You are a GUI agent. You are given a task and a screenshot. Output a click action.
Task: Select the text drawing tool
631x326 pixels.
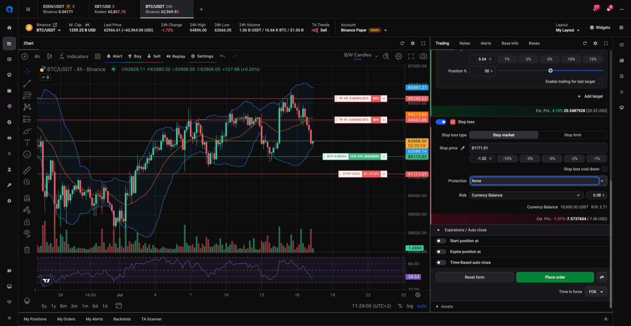27,142
